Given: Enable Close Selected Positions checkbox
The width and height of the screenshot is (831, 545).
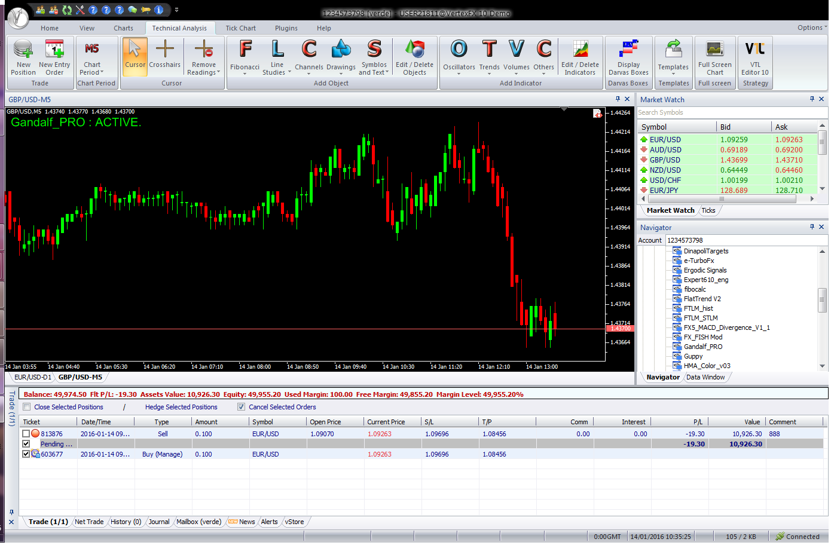Looking at the screenshot, I should click(26, 406).
